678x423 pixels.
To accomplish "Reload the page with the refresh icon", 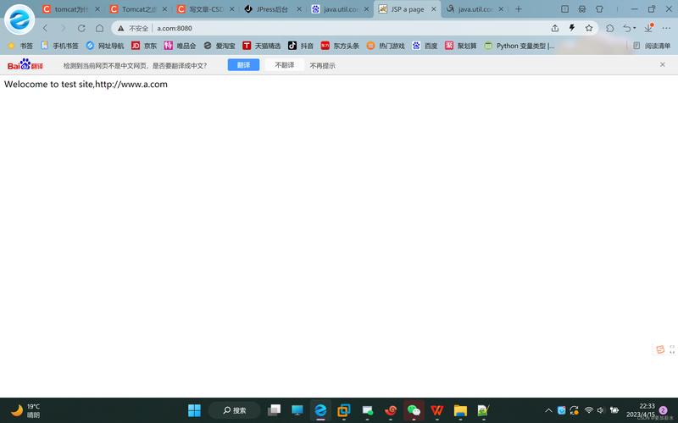I will pos(81,28).
